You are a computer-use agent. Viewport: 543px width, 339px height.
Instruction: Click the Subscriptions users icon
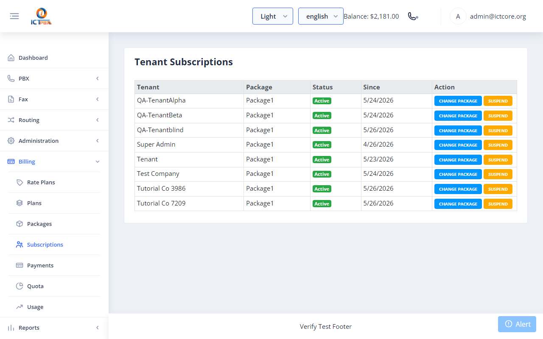pyautogui.click(x=20, y=245)
